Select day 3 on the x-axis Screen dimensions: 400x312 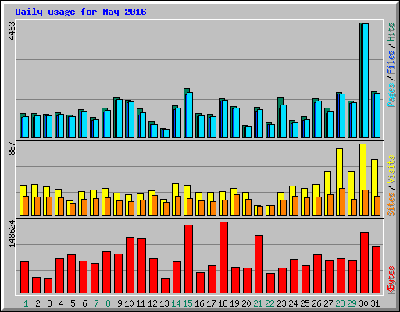(x=49, y=303)
